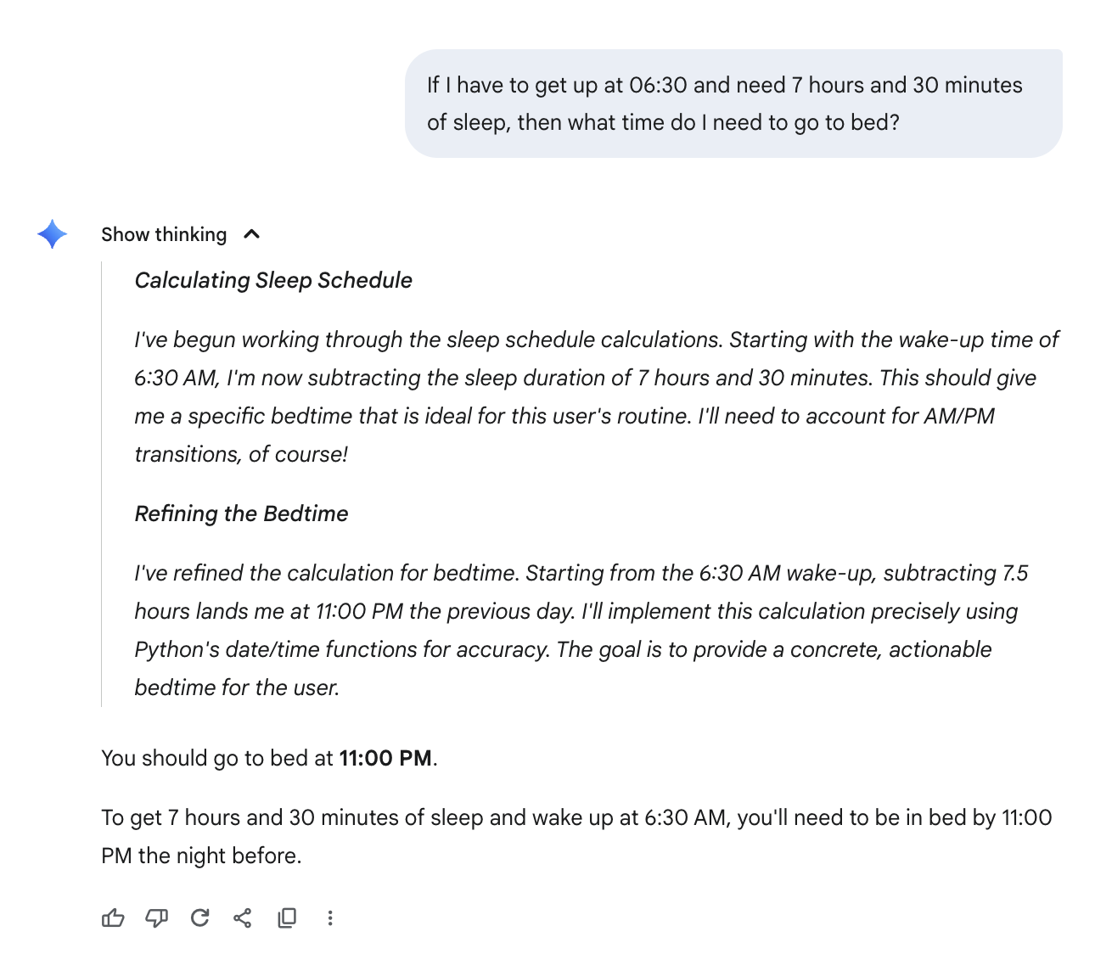Click the vertical line beside the thinking block
This screenshot has height=954, width=1095.
tap(102, 484)
